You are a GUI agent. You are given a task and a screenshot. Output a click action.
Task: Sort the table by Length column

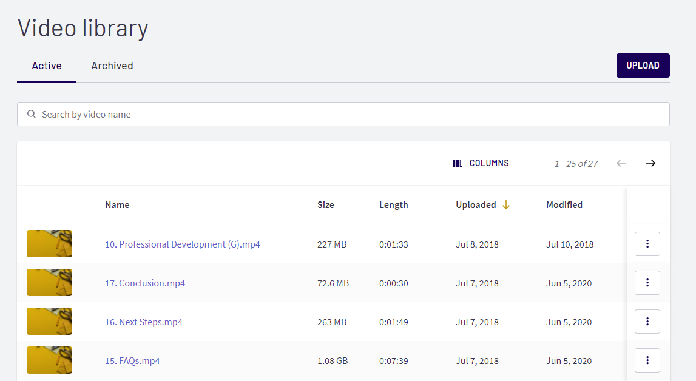tap(394, 205)
